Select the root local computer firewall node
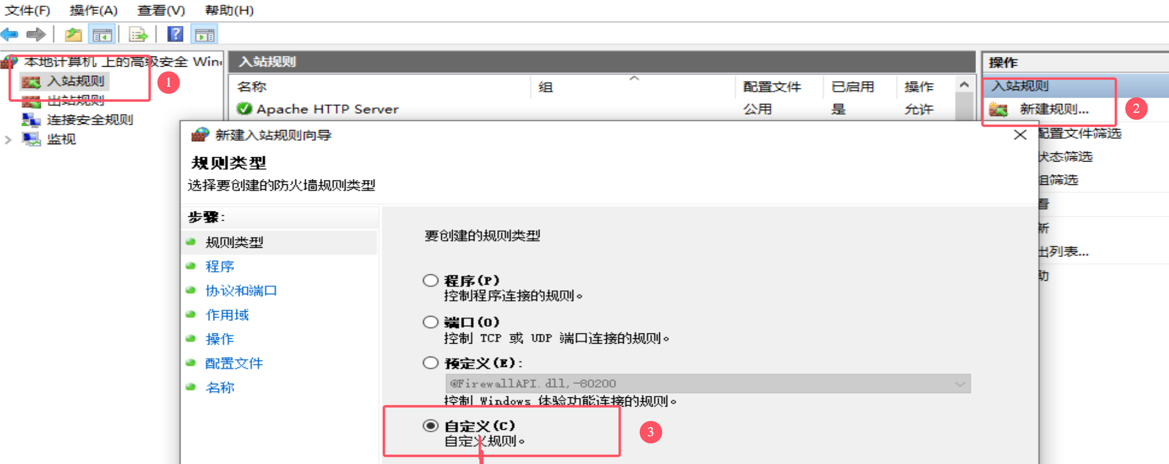Screen dimensions: 1169x464 click(x=123, y=62)
